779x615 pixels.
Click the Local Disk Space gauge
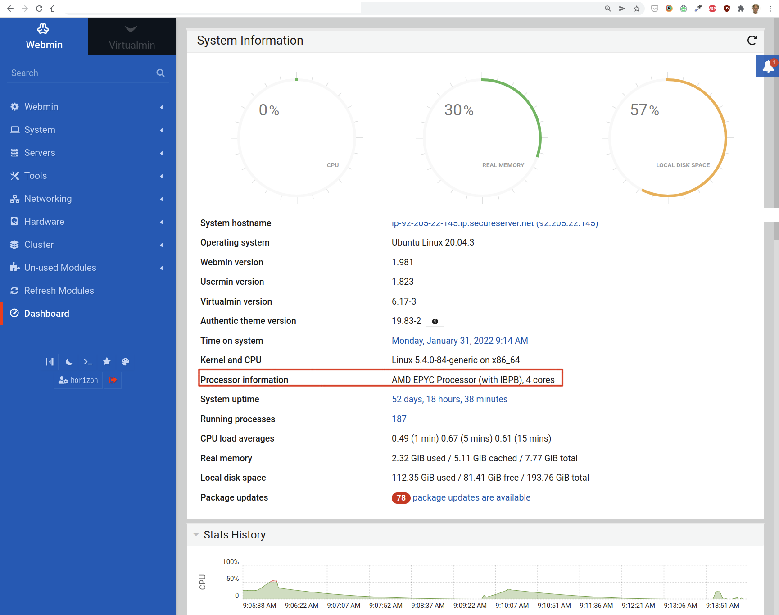click(668, 138)
